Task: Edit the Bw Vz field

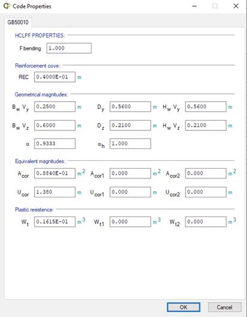Action: coord(55,126)
